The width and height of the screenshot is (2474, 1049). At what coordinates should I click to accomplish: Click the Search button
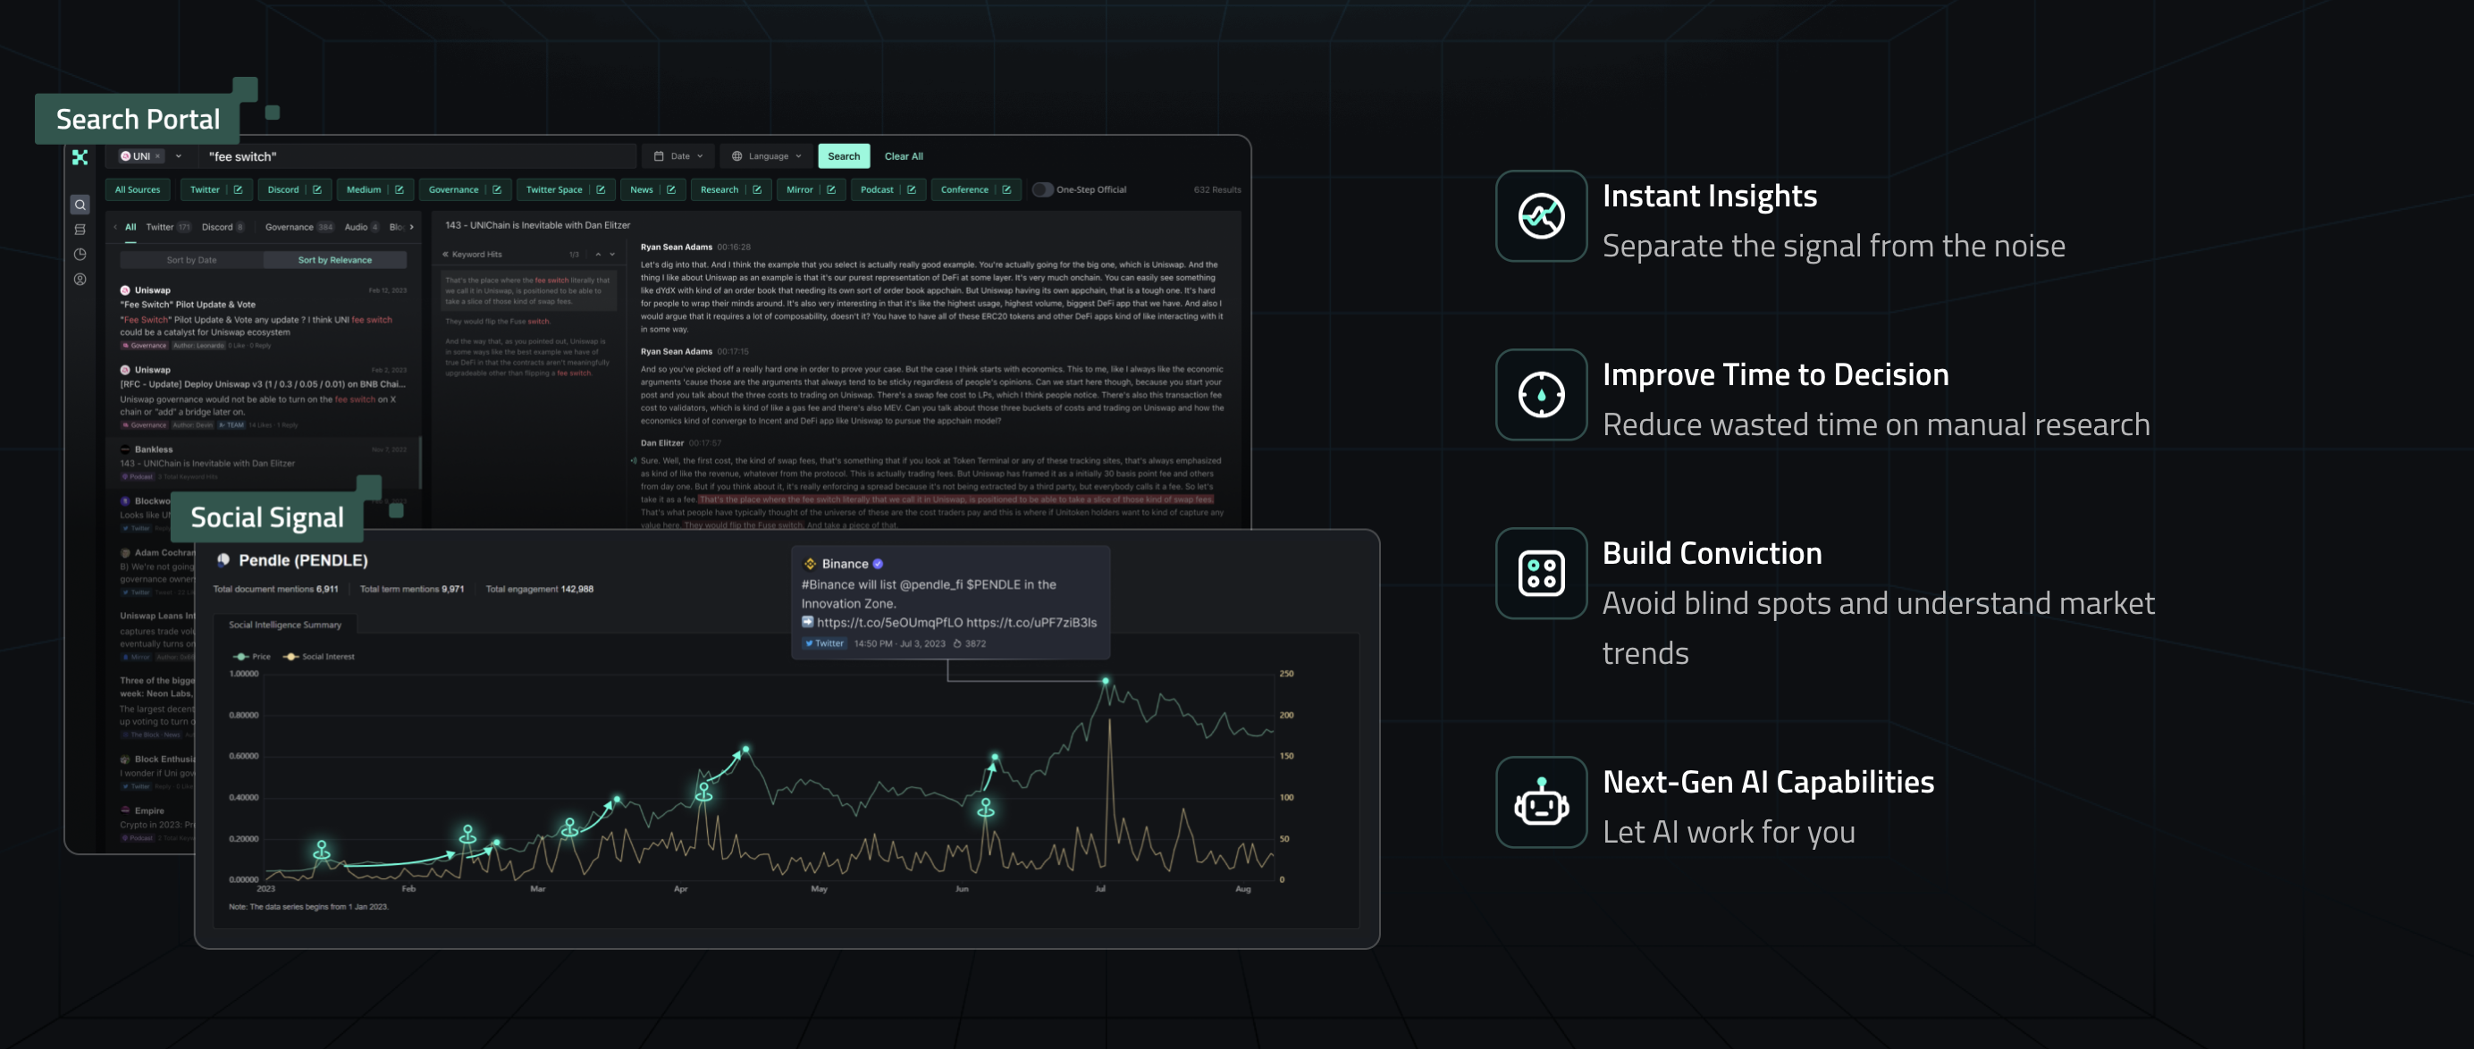click(x=843, y=156)
